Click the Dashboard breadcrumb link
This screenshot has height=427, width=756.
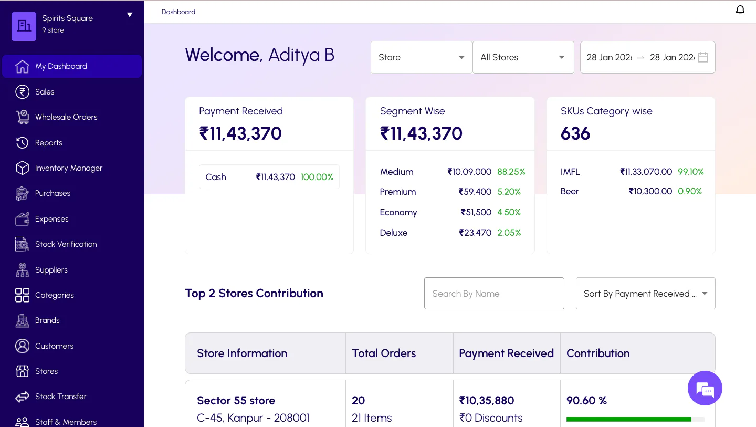178,12
